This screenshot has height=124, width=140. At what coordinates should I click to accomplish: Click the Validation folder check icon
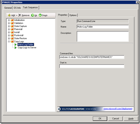pos(12,23)
